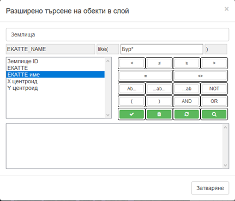Select 'ЕКАТТЕ' in the field list
The image size is (235, 201).
pos(55,68)
